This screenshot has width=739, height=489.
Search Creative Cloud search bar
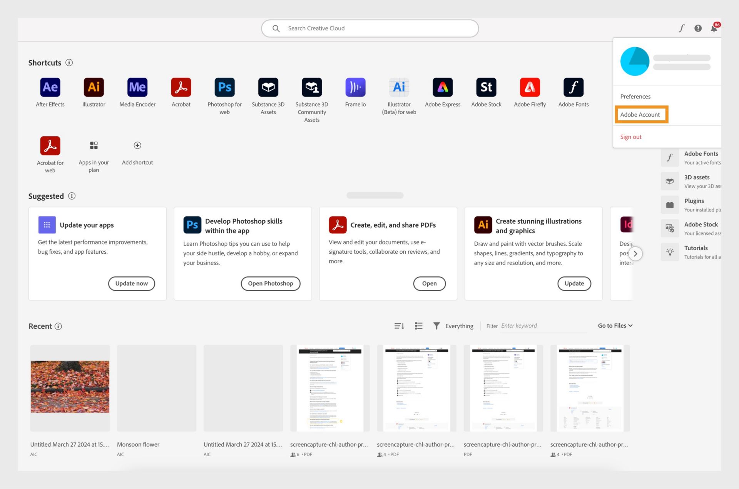tap(369, 28)
